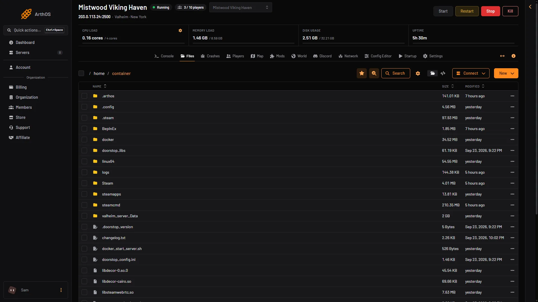The image size is (538, 302).
Task: Open actions menu for .arthos folder
Action: (x=512, y=96)
